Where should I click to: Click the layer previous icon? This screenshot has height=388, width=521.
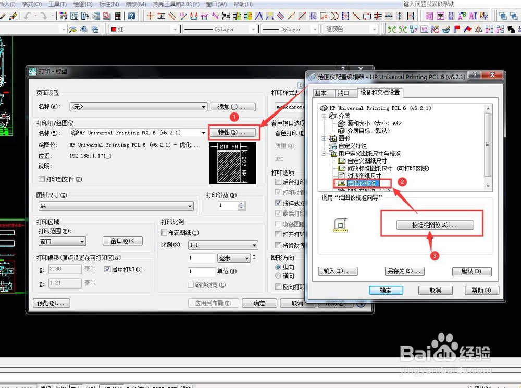[x=84, y=29]
